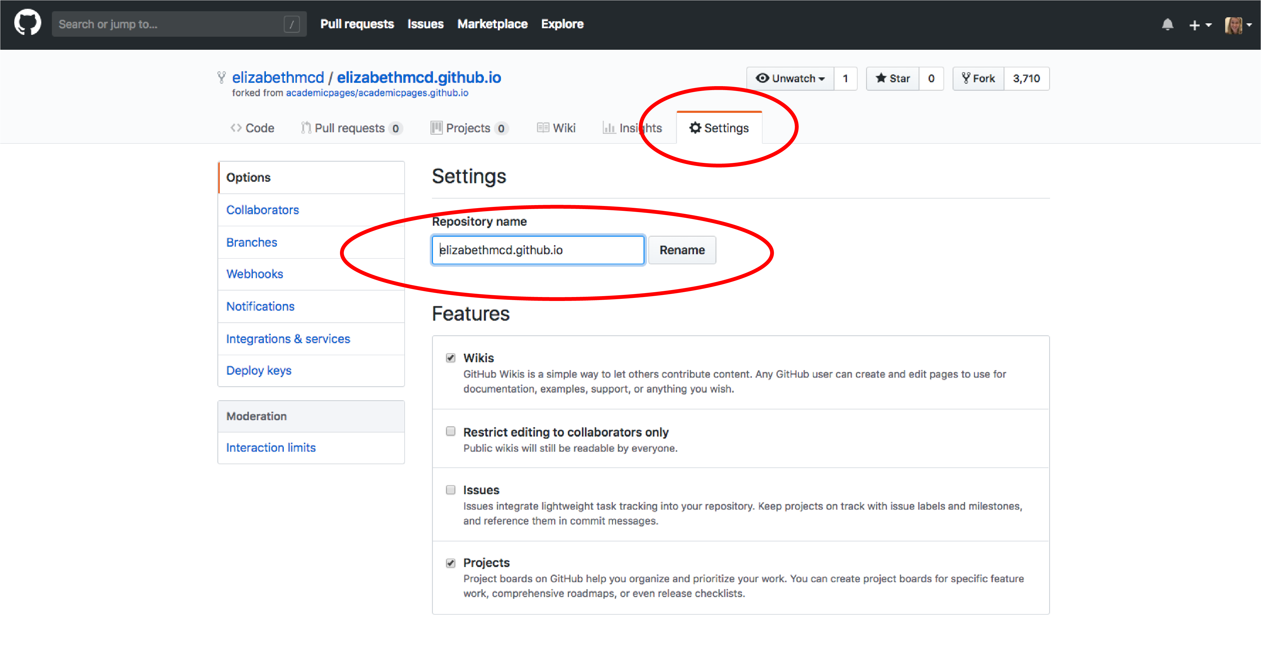Open Pull requests in top navigation
The width and height of the screenshot is (1261, 645).
(x=357, y=24)
